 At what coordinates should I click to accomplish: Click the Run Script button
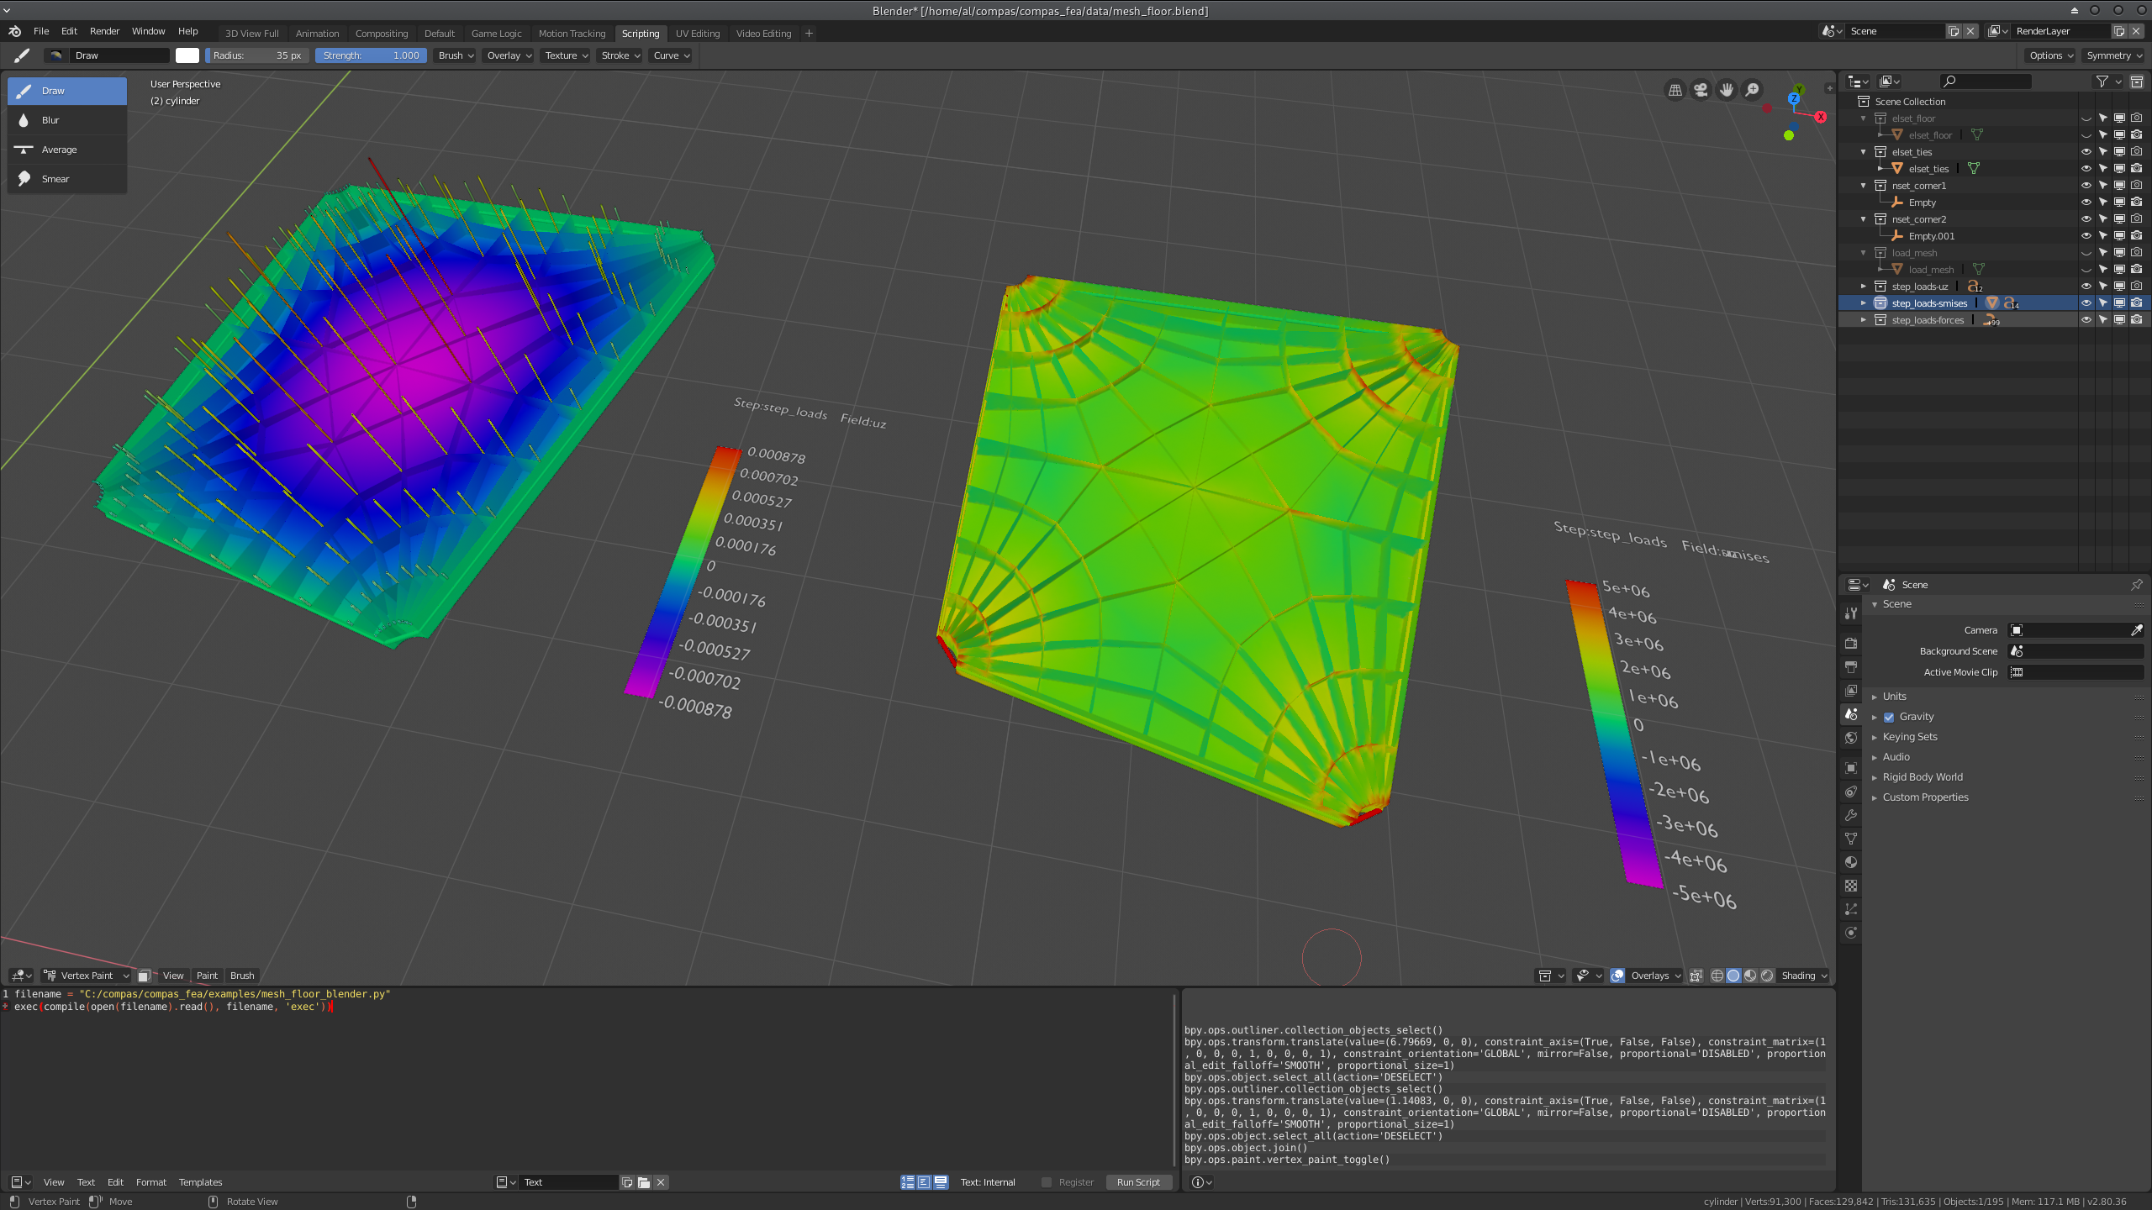coord(1138,1182)
